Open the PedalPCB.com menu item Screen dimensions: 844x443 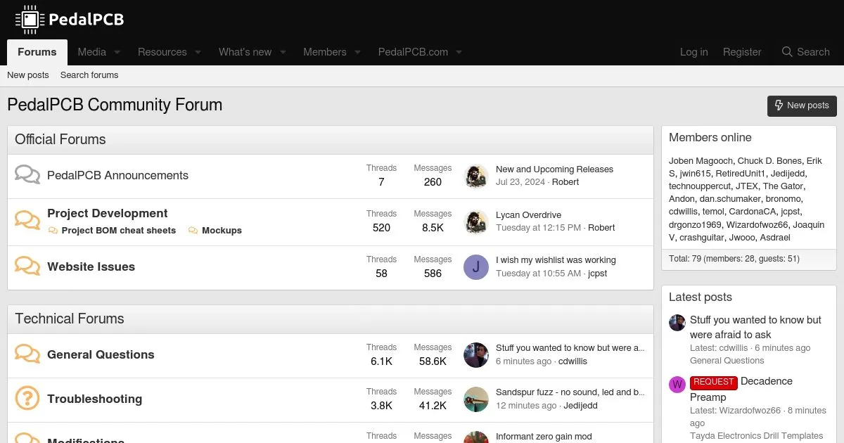tap(413, 52)
